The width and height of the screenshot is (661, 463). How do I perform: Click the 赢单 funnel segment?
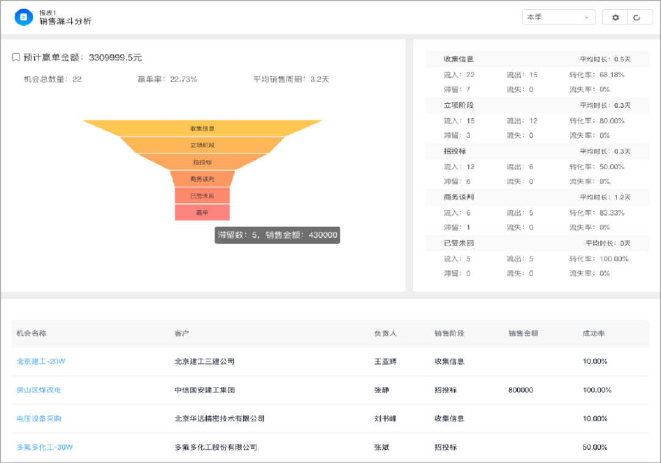point(202,212)
